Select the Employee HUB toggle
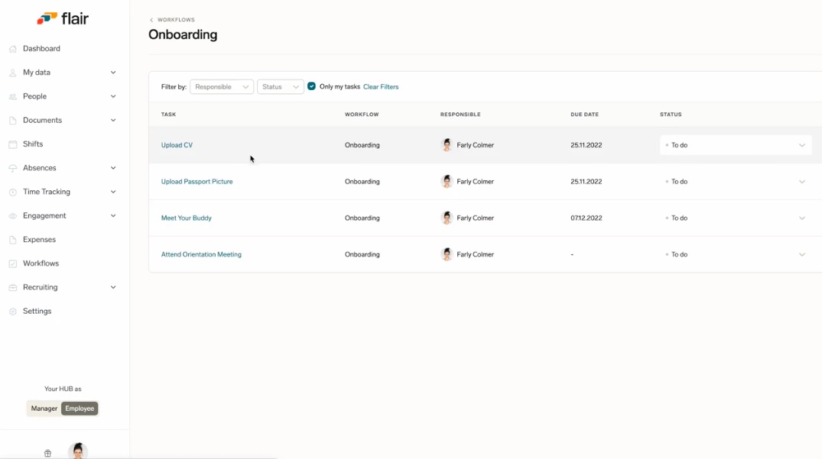Image resolution: width=822 pixels, height=459 pixels. pos(80,409)
